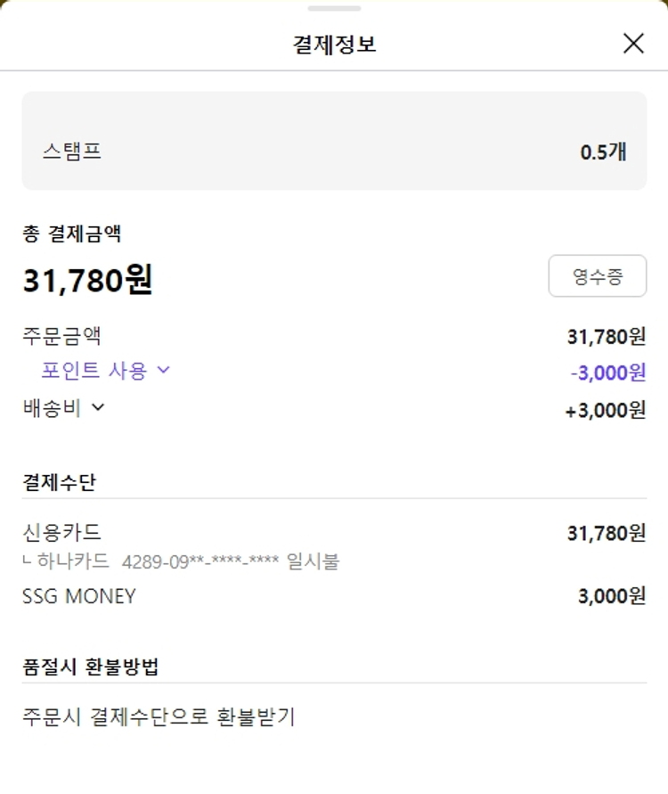This screenshot has width=668, height=794.
Task: Click the 포인트 사용 purple label
Action: (94, 371)
